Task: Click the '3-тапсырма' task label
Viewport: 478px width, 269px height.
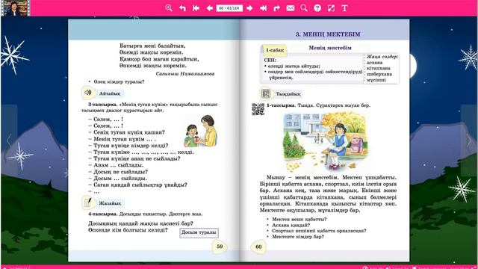Action: pos(102,105)
